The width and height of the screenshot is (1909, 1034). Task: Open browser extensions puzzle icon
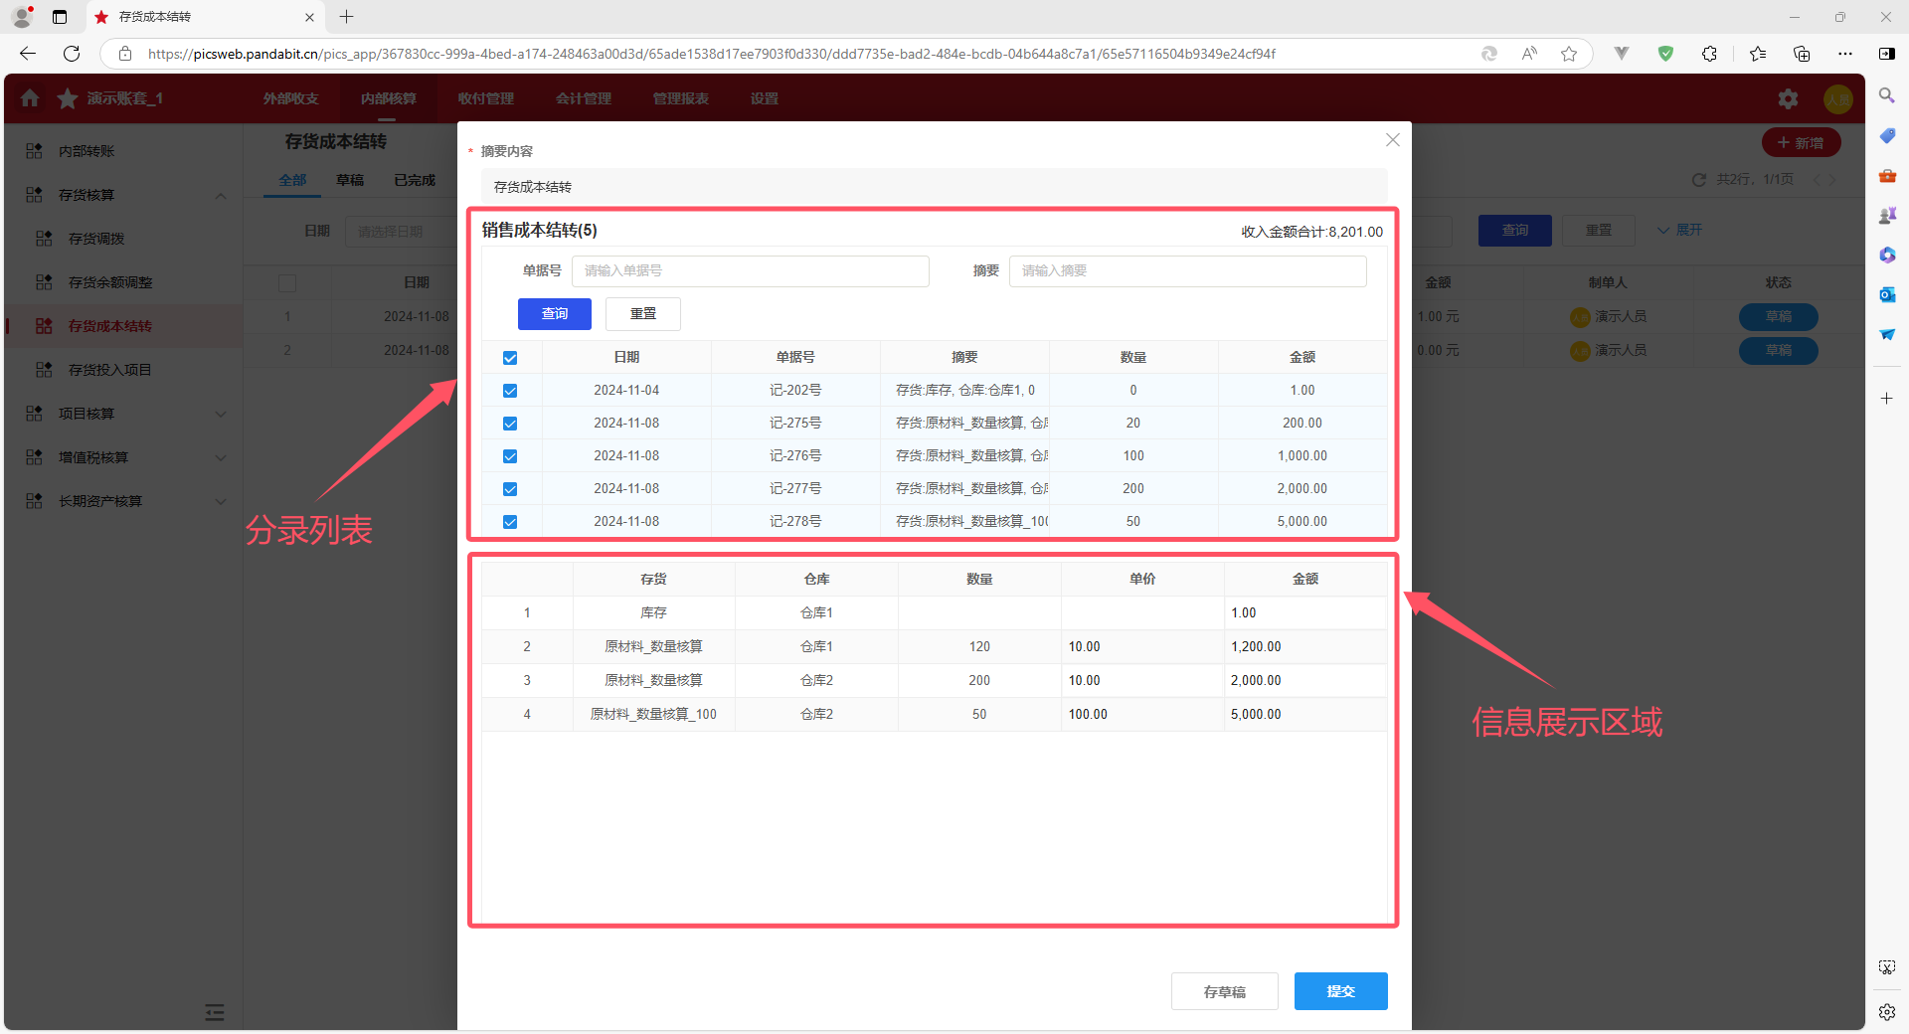(x=1709, y=54)
